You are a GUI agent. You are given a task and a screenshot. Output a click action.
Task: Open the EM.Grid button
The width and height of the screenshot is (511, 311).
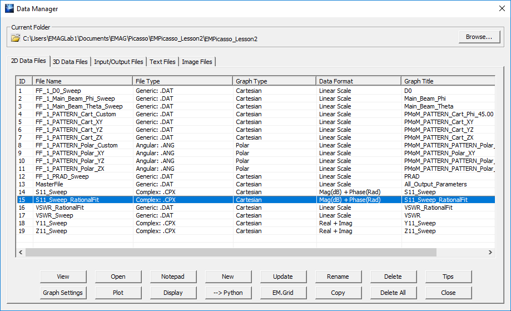point(283,293)
